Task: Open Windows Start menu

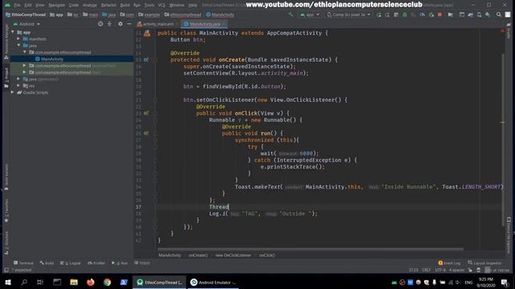Action: click(7, 282)
